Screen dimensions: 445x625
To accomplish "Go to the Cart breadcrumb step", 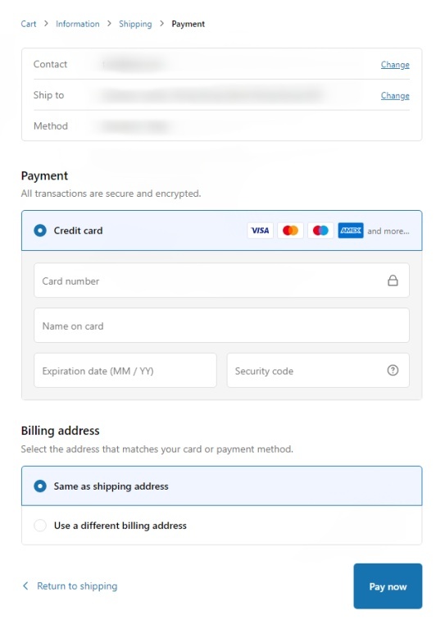I will [x=29, y=24].
